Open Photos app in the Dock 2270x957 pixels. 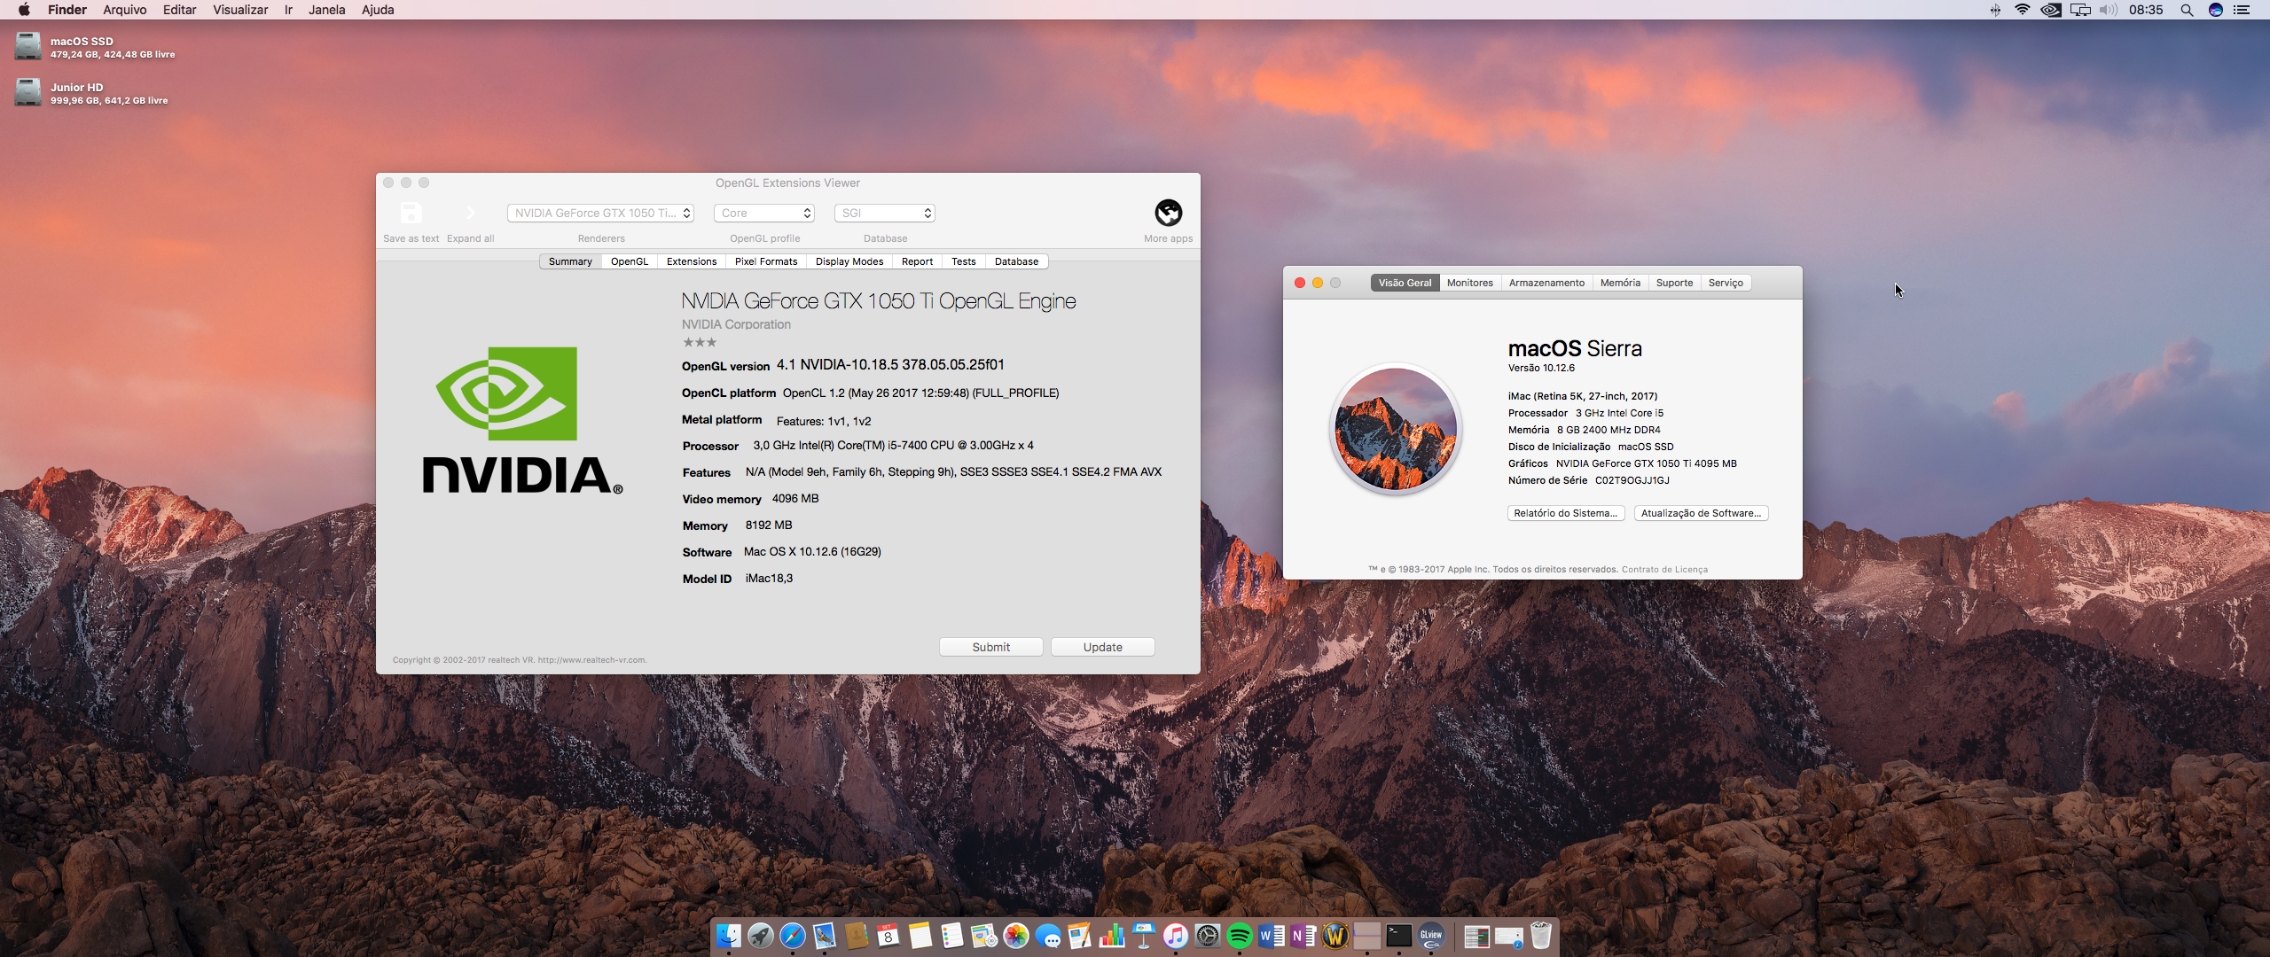click(1016, 936)
